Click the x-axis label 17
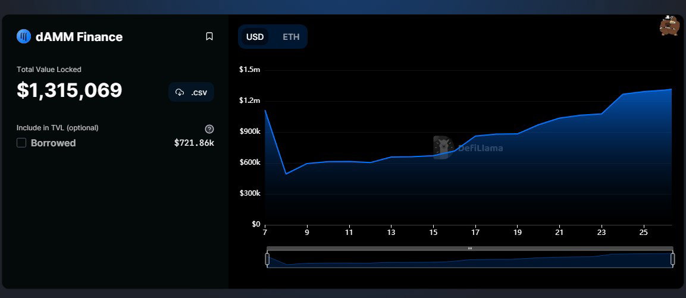Viewport: 686px width, 298px height. click(x=475, y=233)
